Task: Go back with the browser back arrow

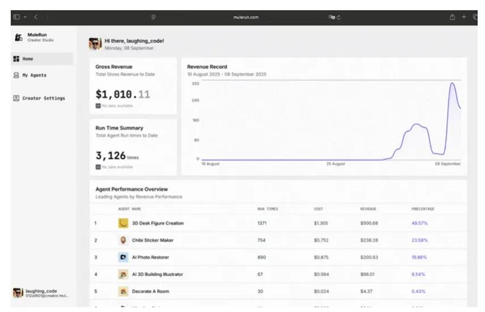Action: 36,17
